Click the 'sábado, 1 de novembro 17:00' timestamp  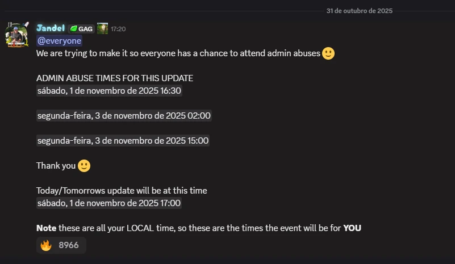(x=109, y=203)
